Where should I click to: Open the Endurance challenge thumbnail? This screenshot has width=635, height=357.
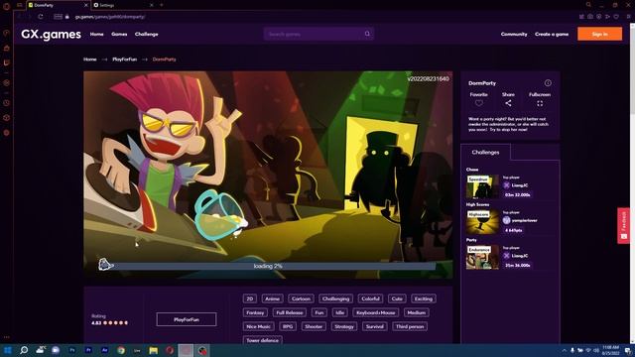point(482,257)
